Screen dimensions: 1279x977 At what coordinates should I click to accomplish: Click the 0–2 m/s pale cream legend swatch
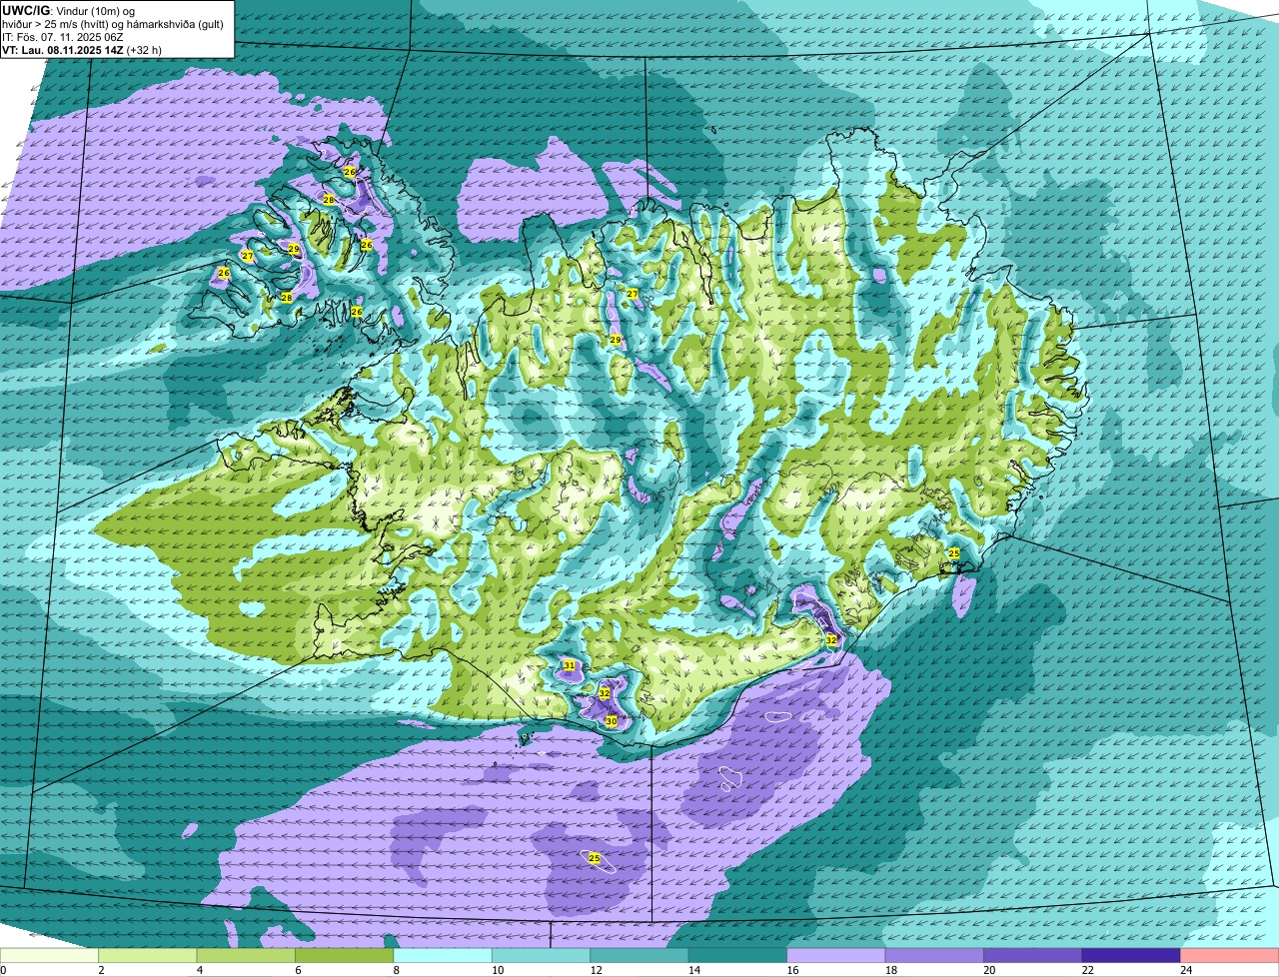click(x=50, y=955)
